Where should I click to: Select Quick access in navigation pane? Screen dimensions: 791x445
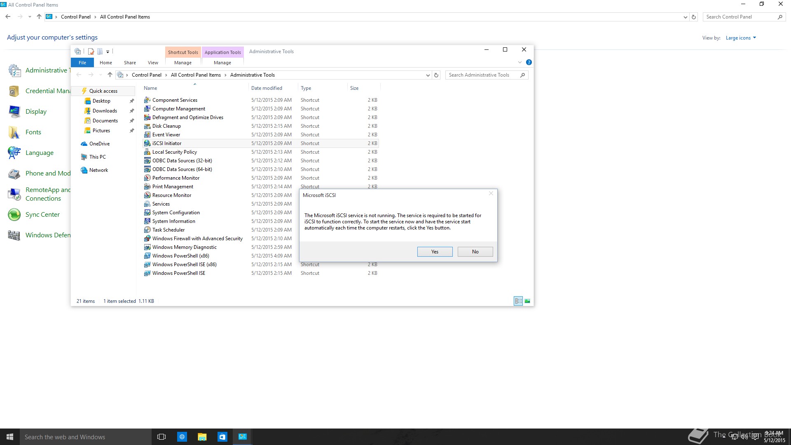(103, 91)
